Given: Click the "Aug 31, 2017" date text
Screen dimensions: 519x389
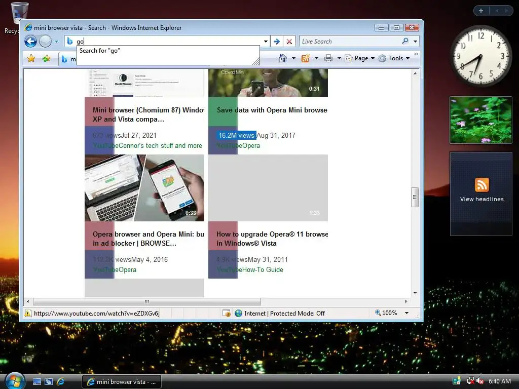Looking at the screenshot, I should click(x=276, y=135).
